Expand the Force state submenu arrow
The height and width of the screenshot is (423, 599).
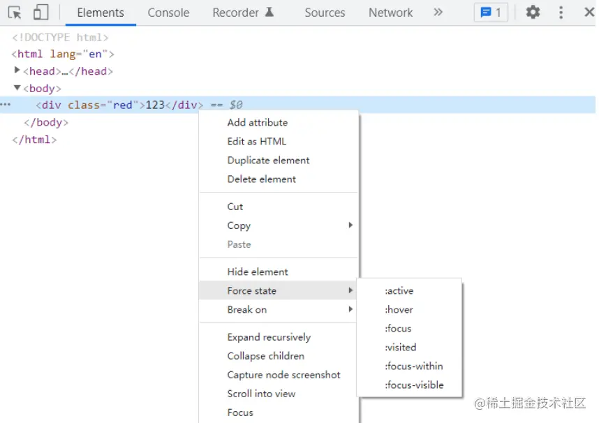(350, 290)
